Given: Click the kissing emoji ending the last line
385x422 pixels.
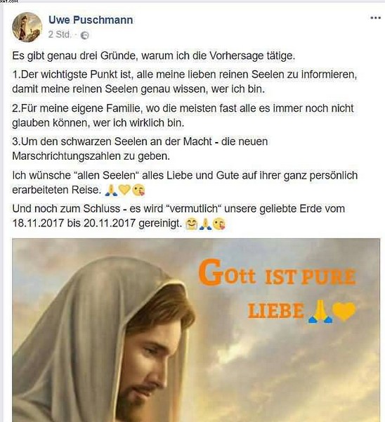Looking at the screenshot, I should click(x=219, y=224).
